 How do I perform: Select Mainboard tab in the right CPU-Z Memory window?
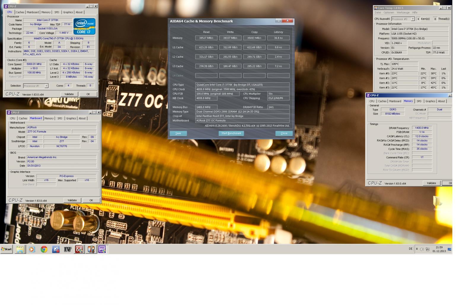coord(395,101)
